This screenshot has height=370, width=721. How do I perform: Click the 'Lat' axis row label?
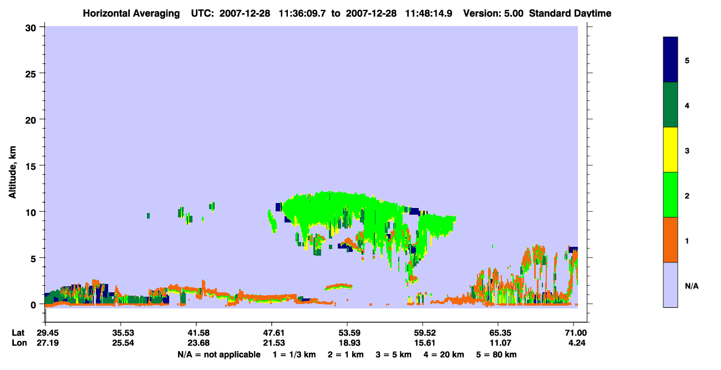click(x=18, y=333)
